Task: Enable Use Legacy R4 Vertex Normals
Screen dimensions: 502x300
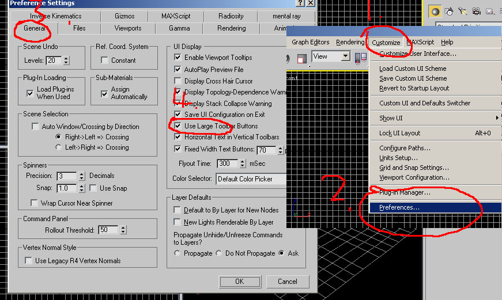Action: tap(28, 261)
